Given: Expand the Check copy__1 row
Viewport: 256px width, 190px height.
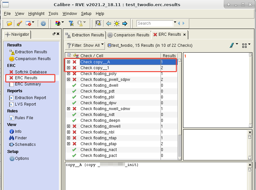Looking at the screenshot, I should 69,68.
